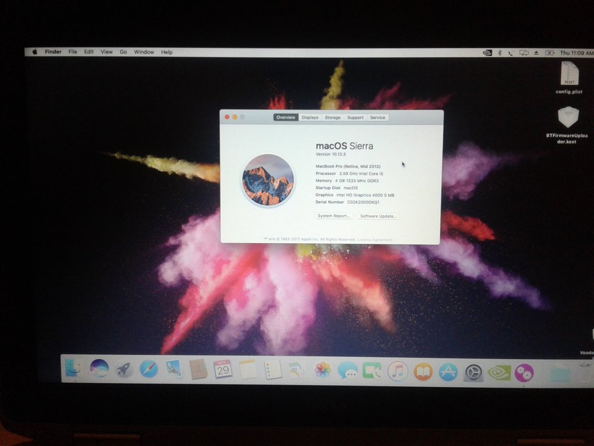Close the About This Mac window
This screenshot has width=594, height=446.
coord(227,117)
